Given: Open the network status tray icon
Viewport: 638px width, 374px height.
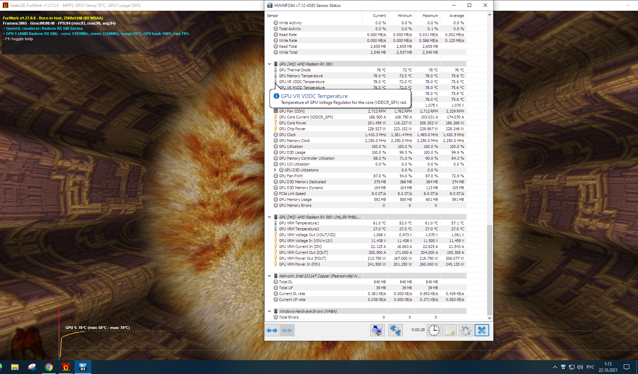Looking at the screenshot, I should coord(572,367).
